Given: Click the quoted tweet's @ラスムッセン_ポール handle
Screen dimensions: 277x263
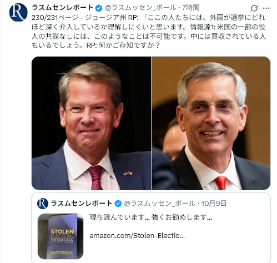Looking at the screenshot, I should (160, 204).
